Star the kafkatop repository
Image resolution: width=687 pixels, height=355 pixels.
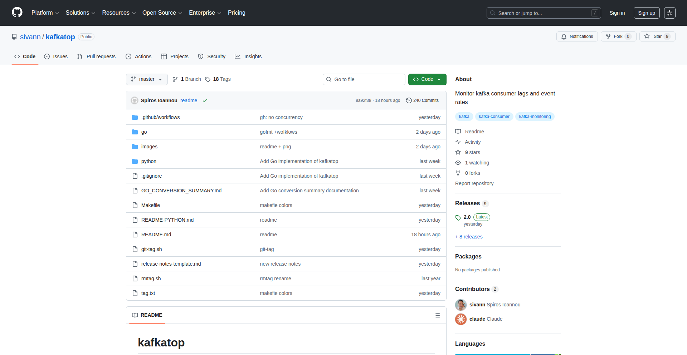657,36
